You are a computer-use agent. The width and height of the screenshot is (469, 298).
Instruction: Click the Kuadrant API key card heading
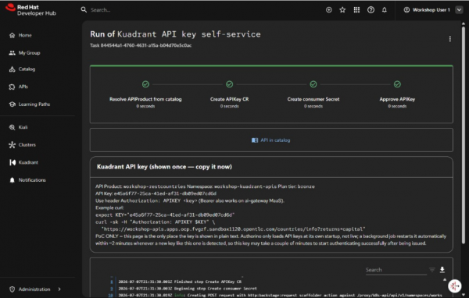164,167
